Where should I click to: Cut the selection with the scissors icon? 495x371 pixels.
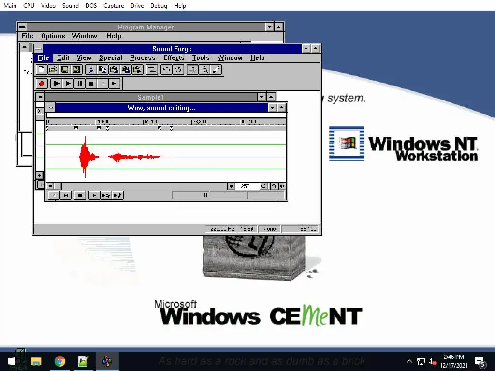coord(91,70)
